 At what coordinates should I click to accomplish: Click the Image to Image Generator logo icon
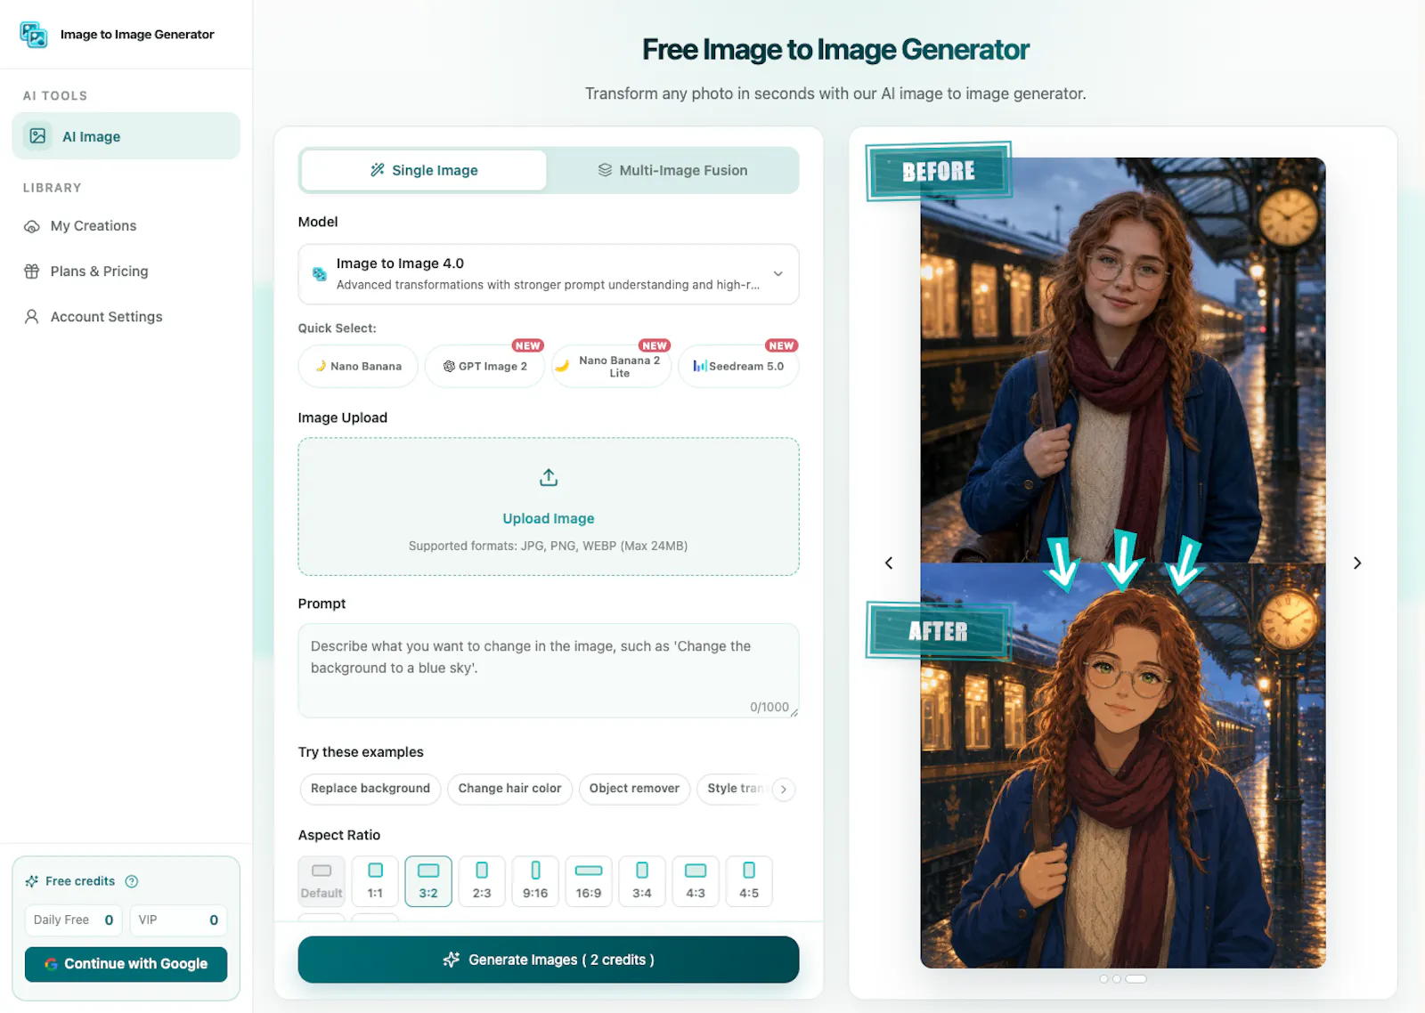point(34,35)
